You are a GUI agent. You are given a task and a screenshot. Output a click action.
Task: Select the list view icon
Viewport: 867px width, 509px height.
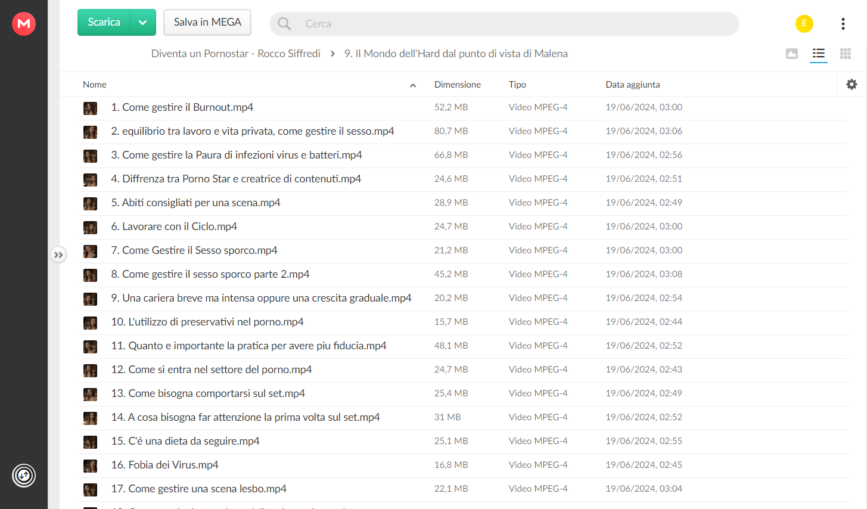[x=819, y=54]
